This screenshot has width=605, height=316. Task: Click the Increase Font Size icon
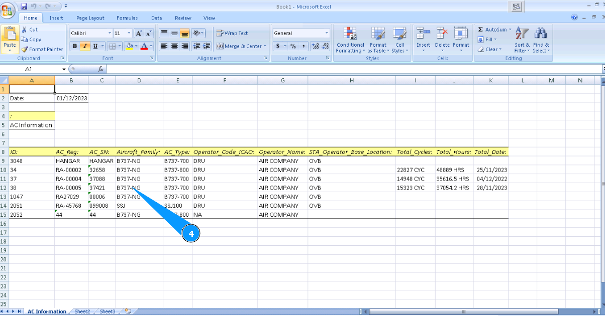coord(139,33)
